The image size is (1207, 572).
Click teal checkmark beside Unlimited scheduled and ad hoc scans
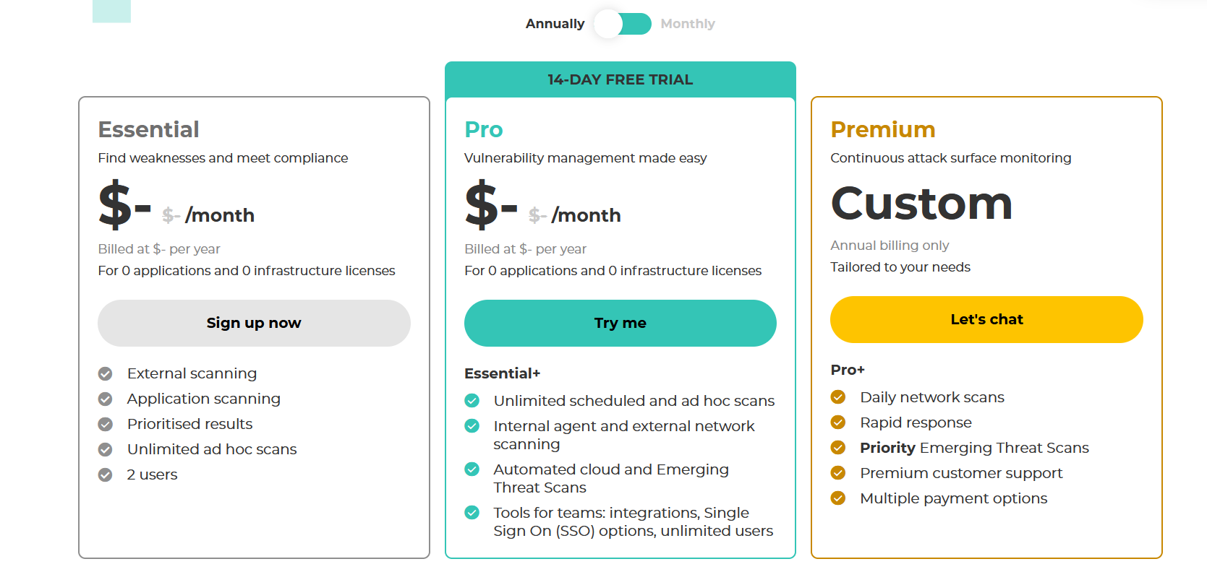coord(472,401)
